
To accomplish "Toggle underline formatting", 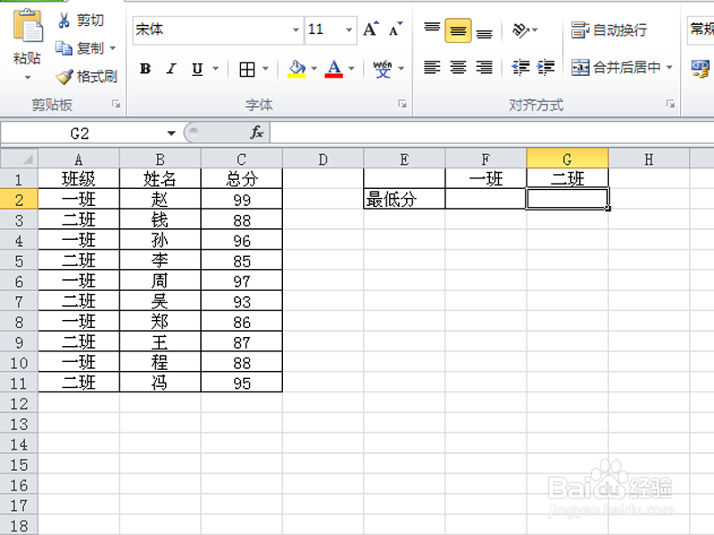I will pyautogui.click(x=197, y=69).
